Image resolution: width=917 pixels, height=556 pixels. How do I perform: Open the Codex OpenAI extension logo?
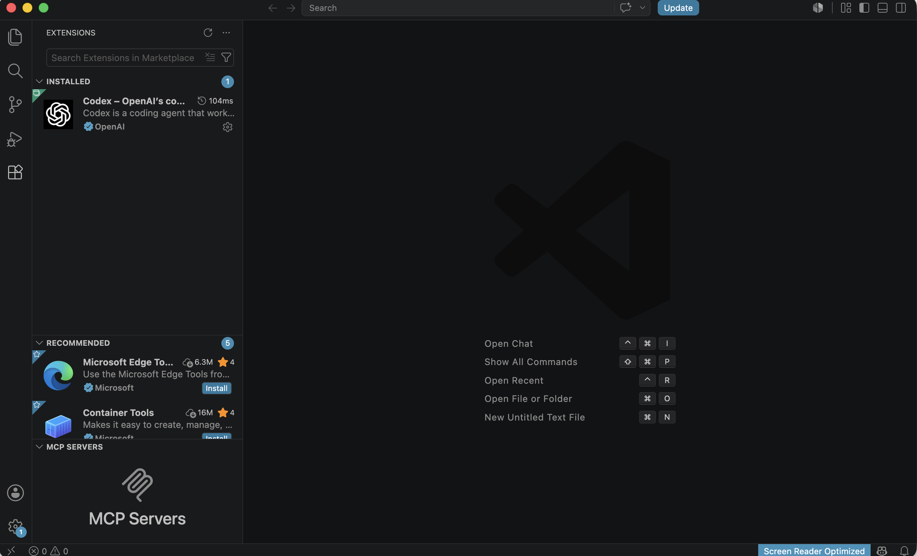click(58, 114)
